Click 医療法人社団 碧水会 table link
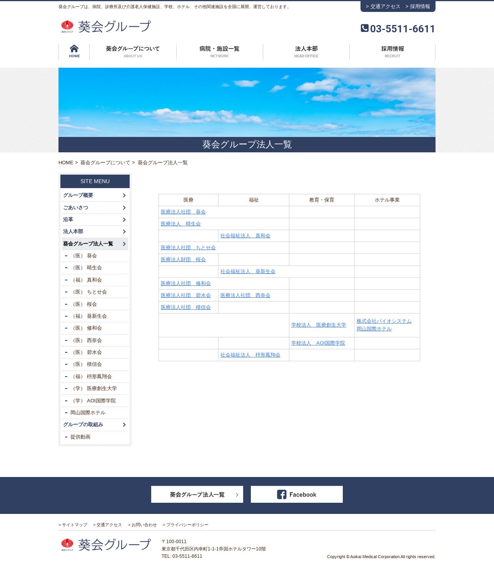The width and height of the screenshot is (494, 582). [x=186, y=295]
